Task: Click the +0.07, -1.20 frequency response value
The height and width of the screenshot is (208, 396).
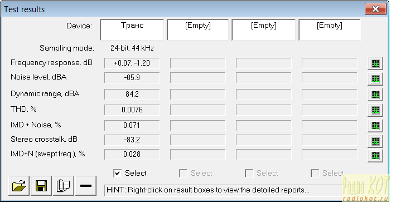Action: pos(132,63)
